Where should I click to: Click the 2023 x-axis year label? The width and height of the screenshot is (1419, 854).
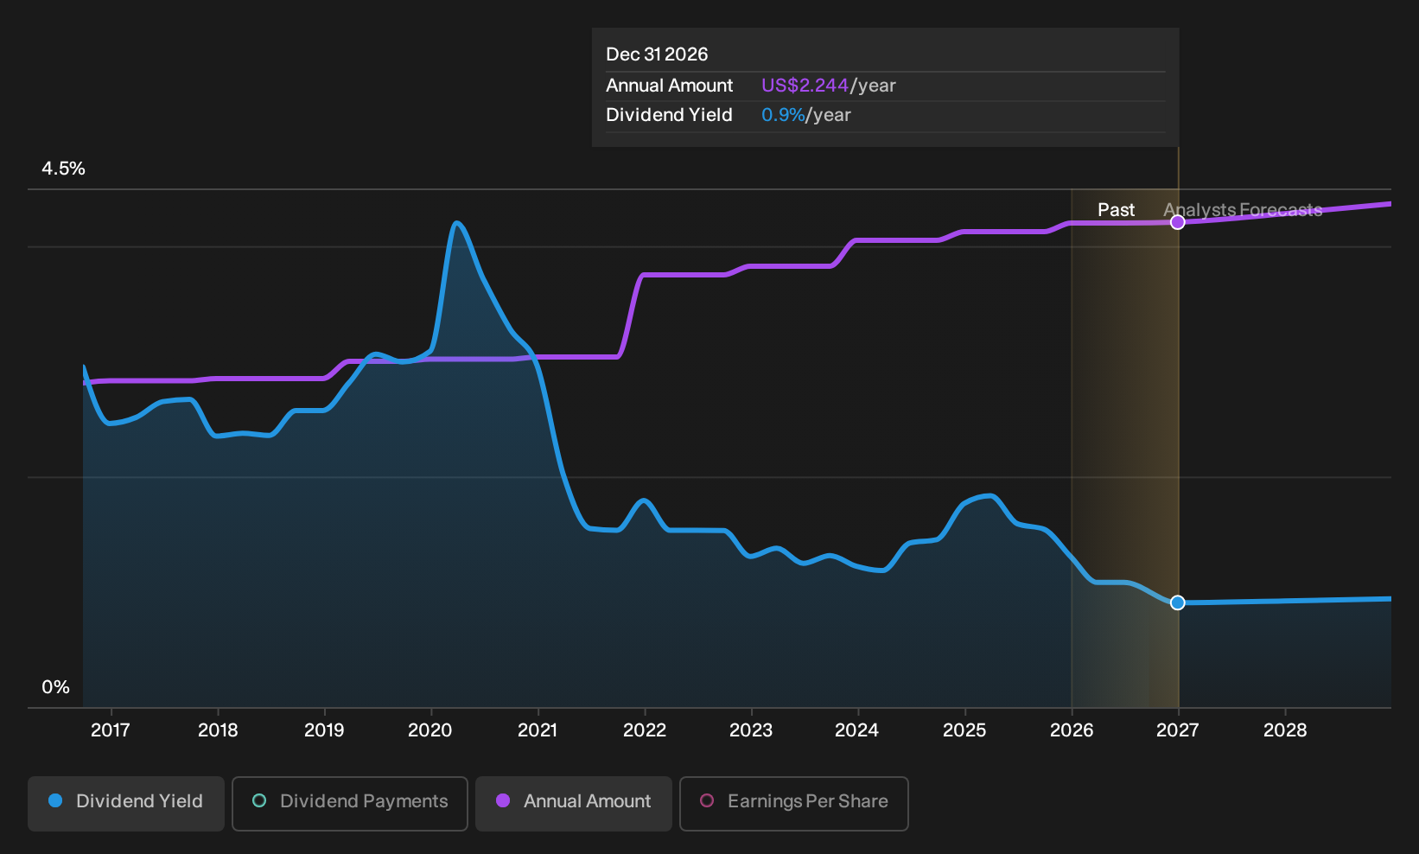point(751,730)
